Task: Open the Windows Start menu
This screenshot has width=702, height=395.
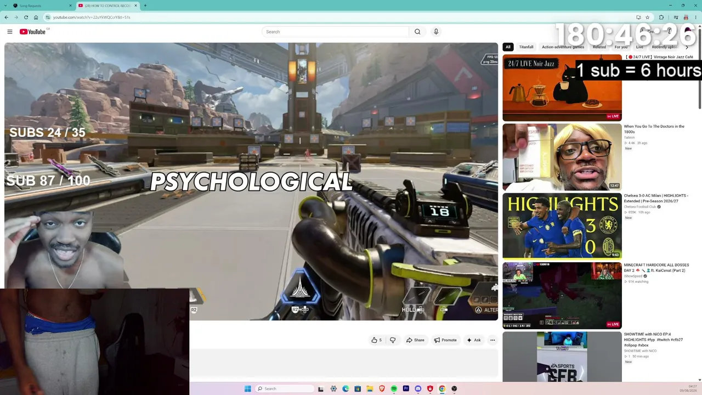Action: (247, 388)
